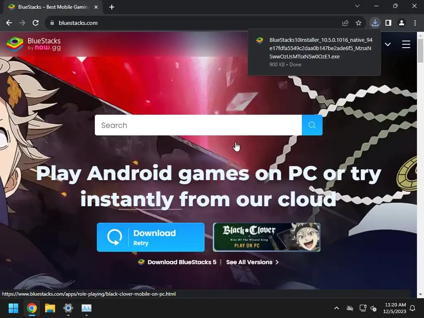Share this page using address bar icon
Image resolution: width=424 pixels, height=318 pixels.
(x=345, y=23)
